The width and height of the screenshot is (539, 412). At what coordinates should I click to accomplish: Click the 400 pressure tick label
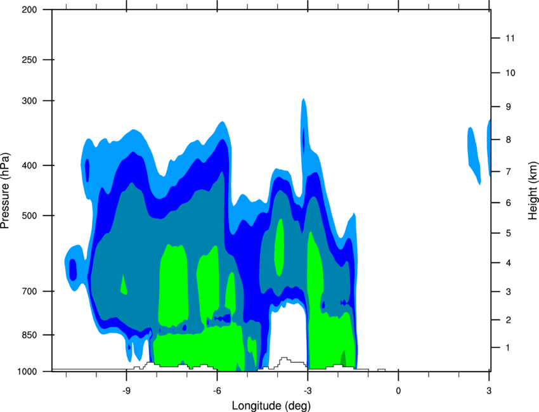[x=29, y=165]
